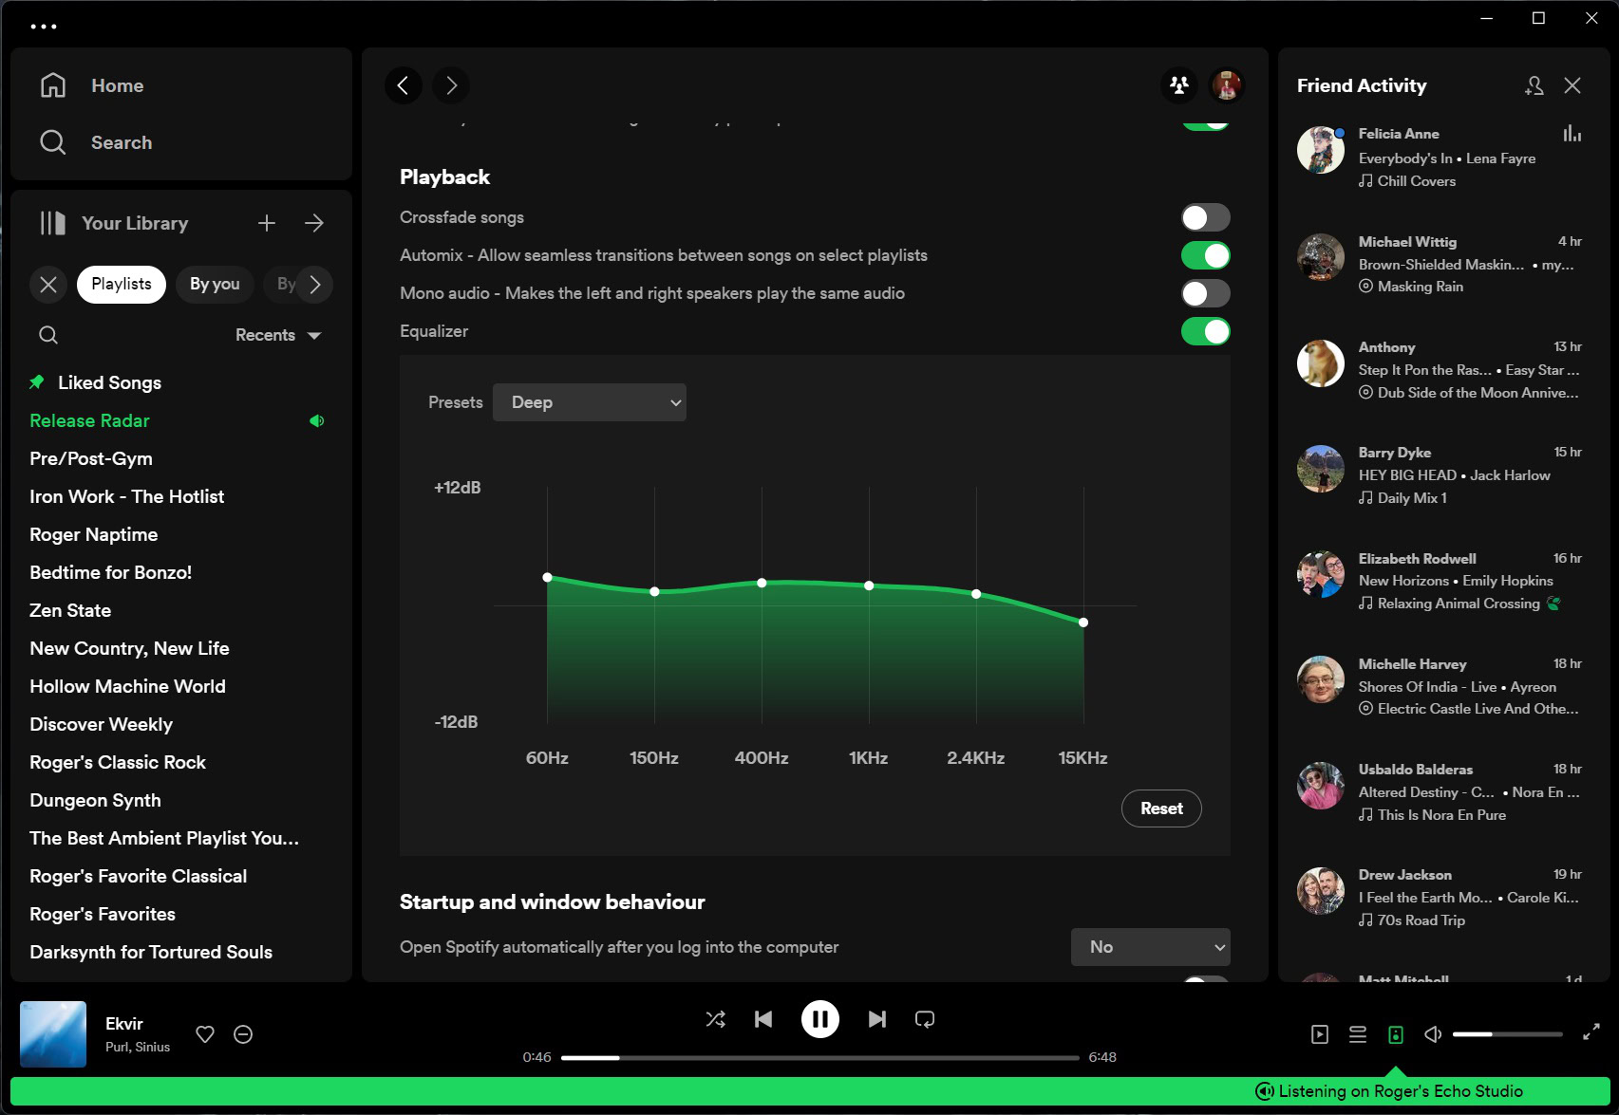The image size is (1619, 1115).
Task: Open Felicia Anne's profile
Action: [x=1399, y=134]
